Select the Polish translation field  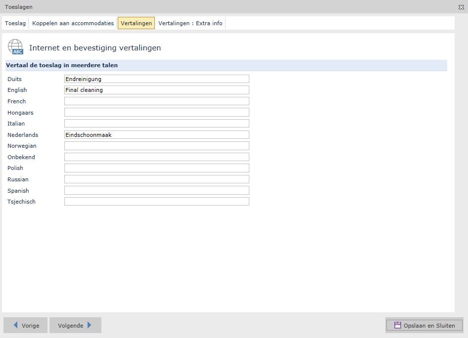pos(156,168)
